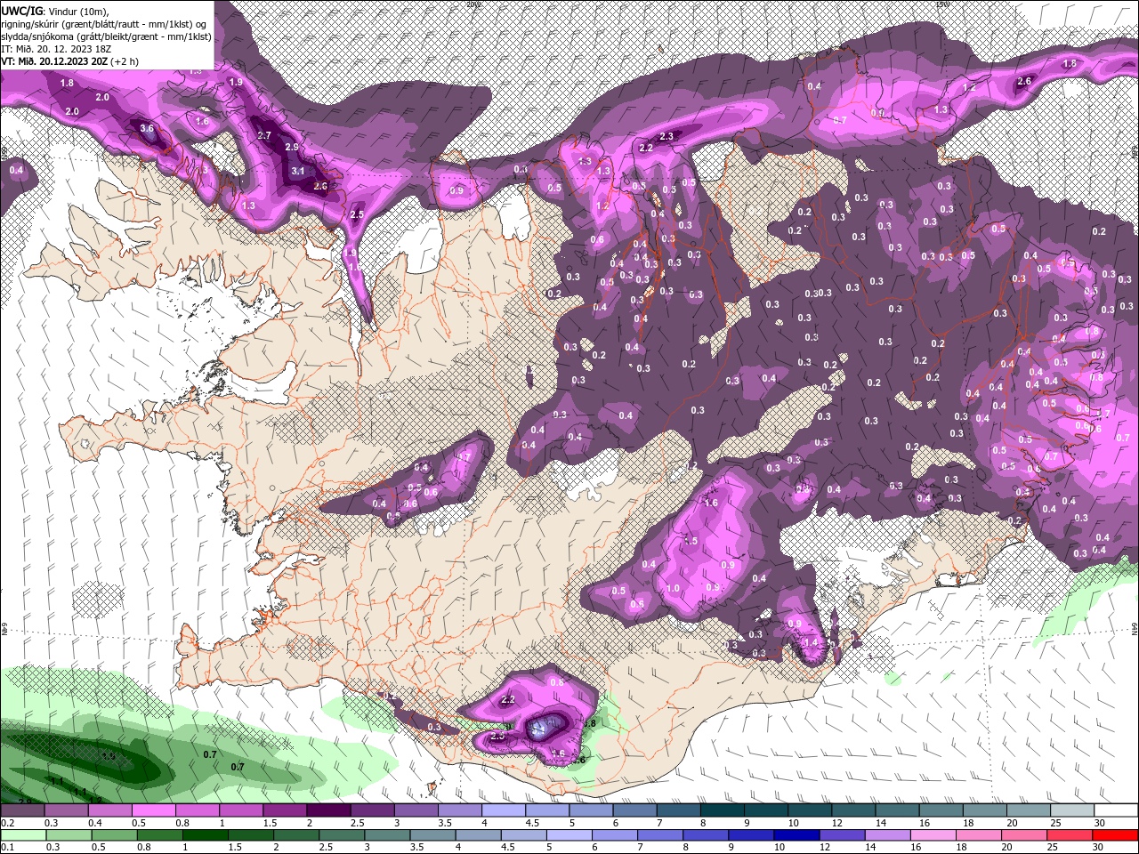Image resolution: width=1139 pixels, height=854 pixels.
Task: Click the 2.3 precipitation value on the map
Action: click(667, 136)
